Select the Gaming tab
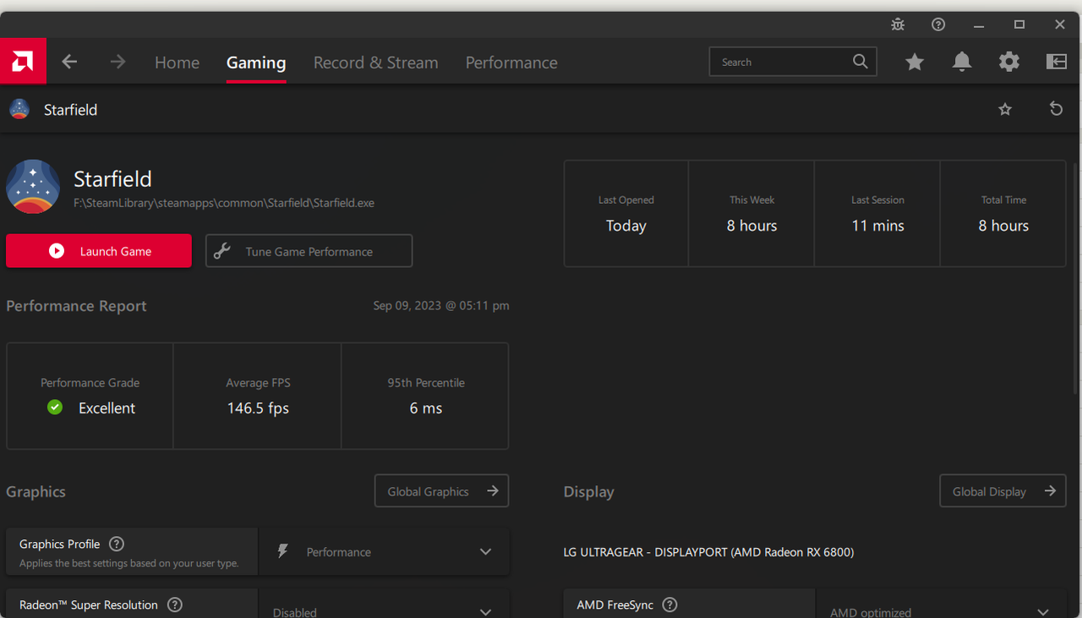The height and width of the screenshot is (618, 1082). (256, 63)
